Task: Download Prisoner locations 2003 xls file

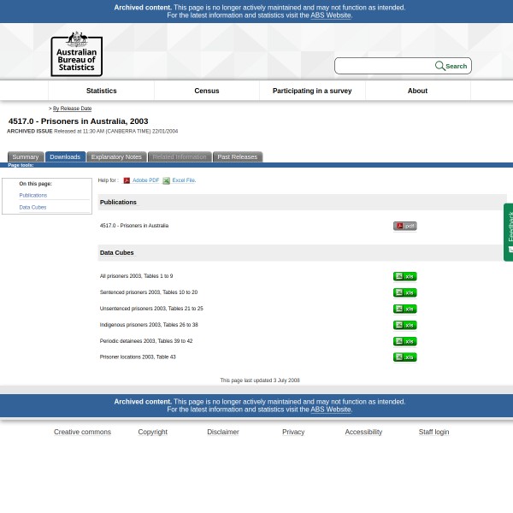Action: click(x=404, y=357)
